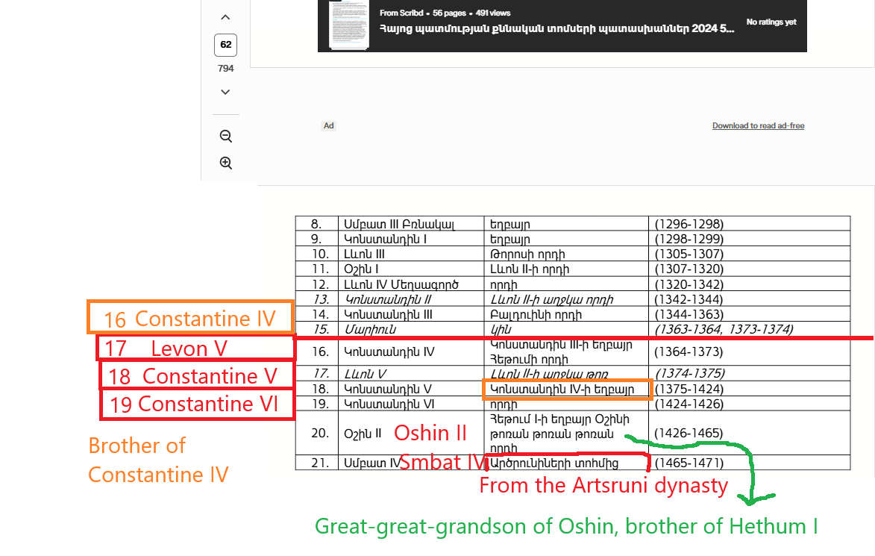Click the orange-highlighted table cell in row 18
Image resolution: width=875 pixels, height=556 pixels.
567,389
